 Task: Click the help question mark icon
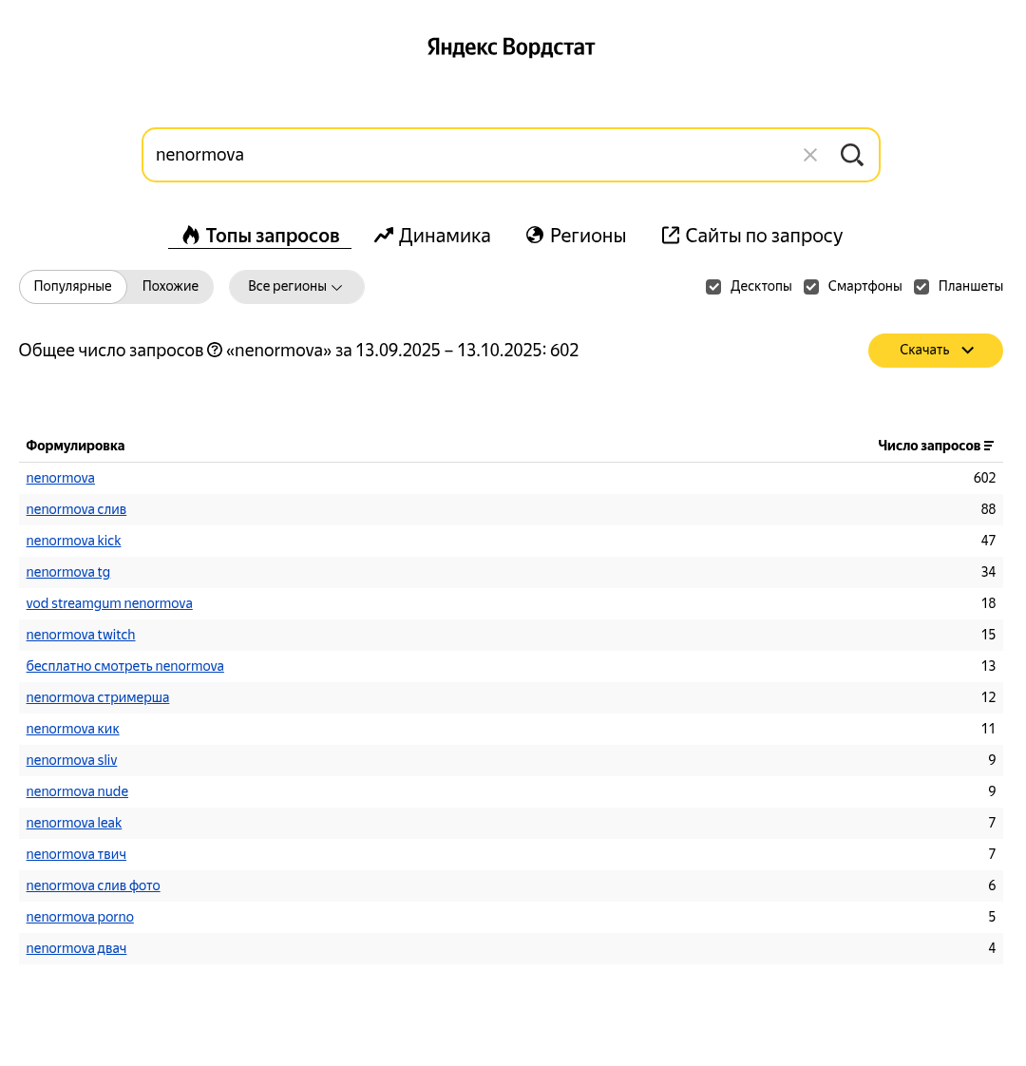pyautogui.click(x=215, y=351)
